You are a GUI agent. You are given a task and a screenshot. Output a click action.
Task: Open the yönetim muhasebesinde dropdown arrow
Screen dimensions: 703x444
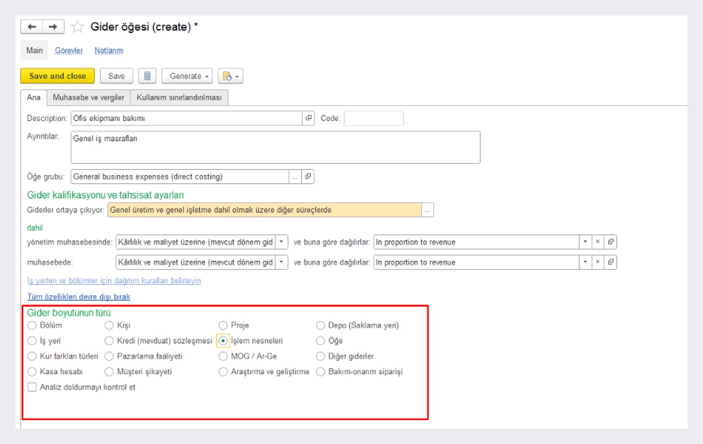click(281, 242)
